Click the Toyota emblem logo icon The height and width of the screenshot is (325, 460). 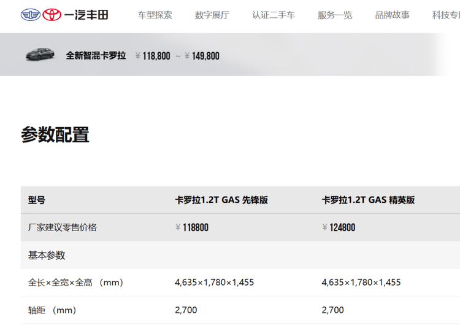pos(52,15)
